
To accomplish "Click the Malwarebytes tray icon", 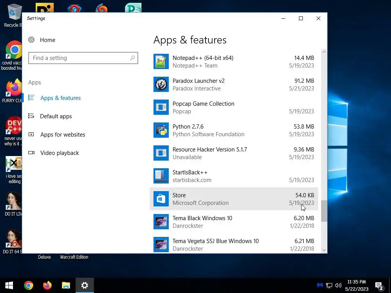I will coord(320,285).
